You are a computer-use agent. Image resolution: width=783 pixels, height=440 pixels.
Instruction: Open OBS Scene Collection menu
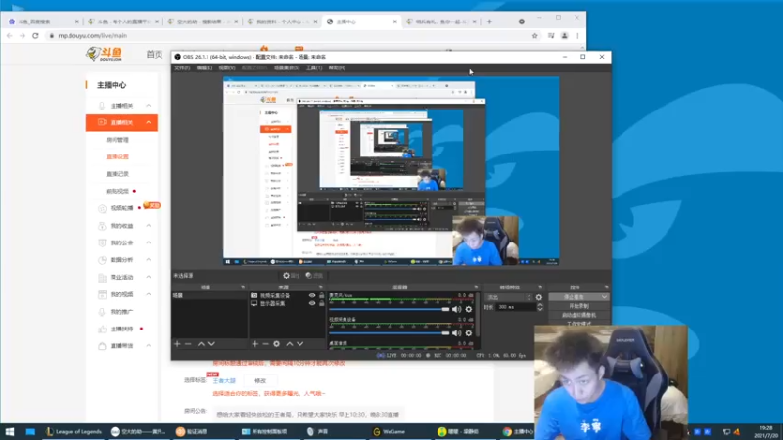pos(286,67)
